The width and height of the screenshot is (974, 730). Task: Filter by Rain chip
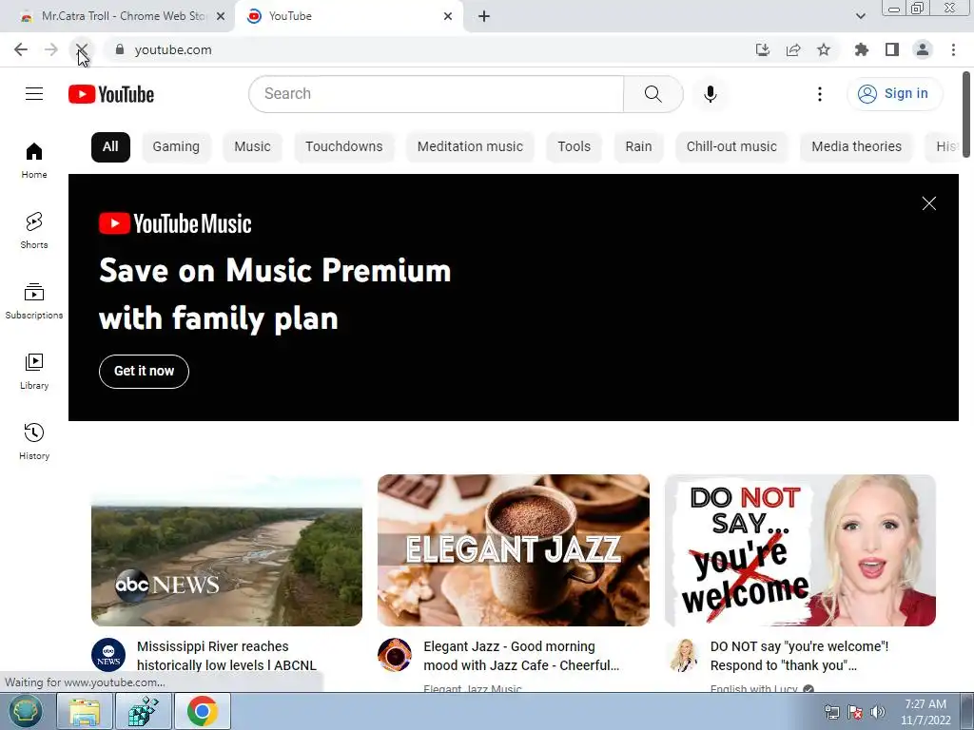[x=638, y=147]
